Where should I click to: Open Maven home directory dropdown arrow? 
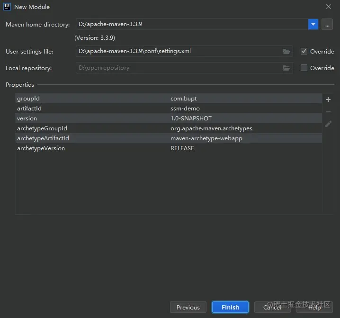coord(313,24)
